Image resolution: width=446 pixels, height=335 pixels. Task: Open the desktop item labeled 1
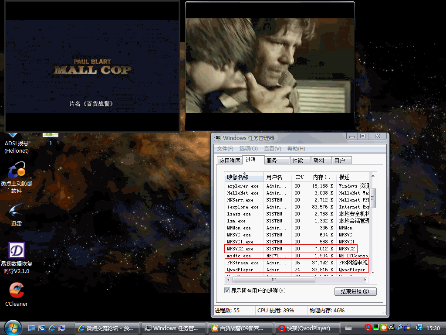click(51, 140)
